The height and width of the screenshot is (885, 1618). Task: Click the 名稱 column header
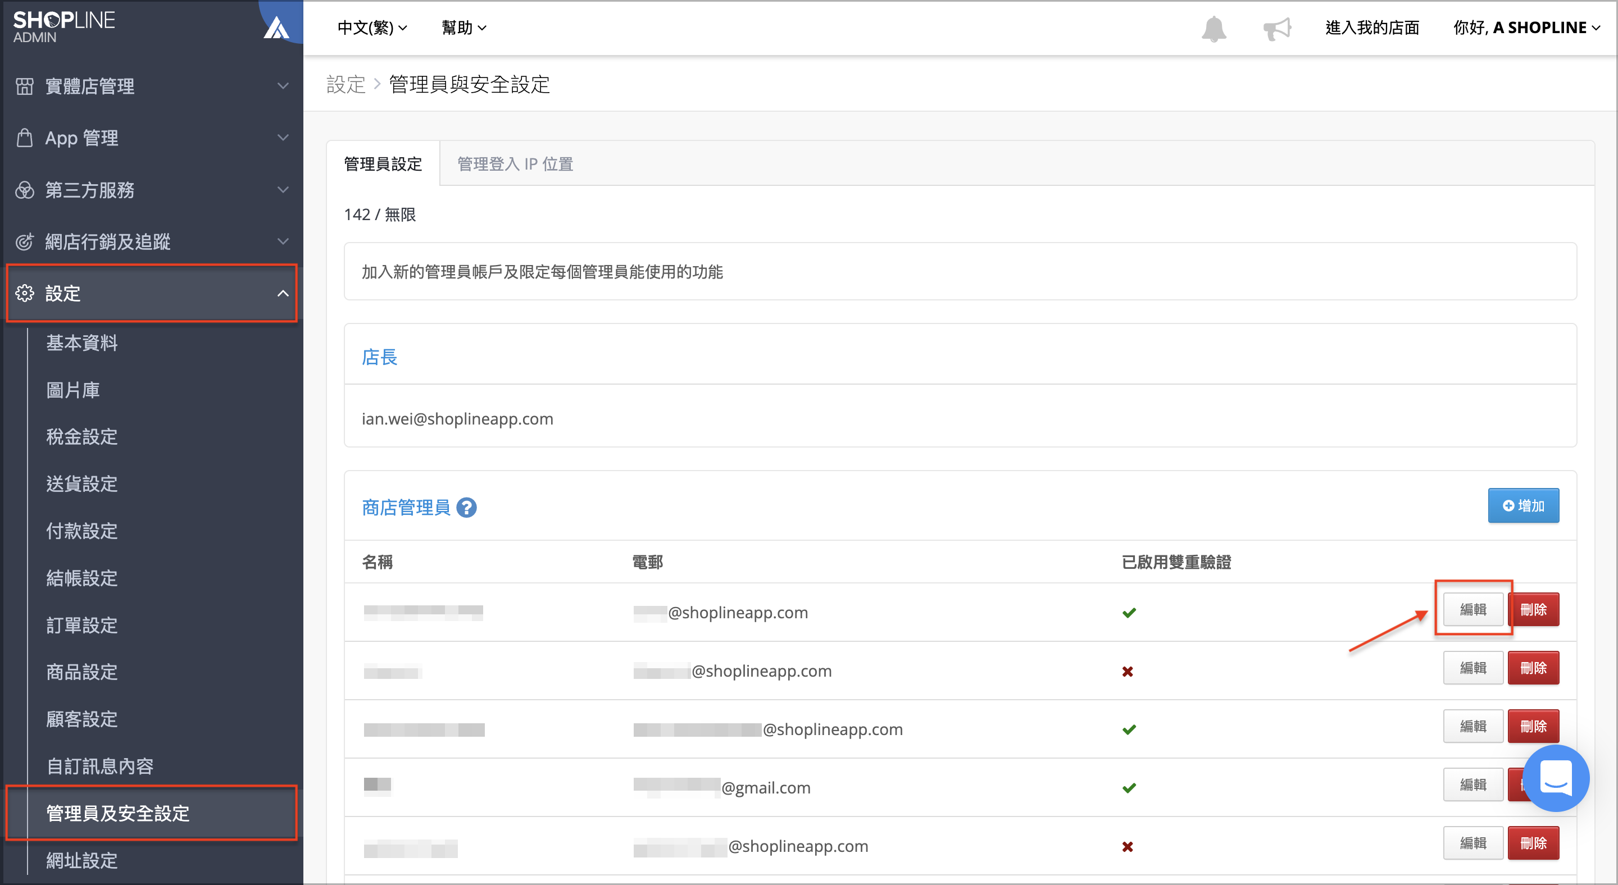(378, 562)
